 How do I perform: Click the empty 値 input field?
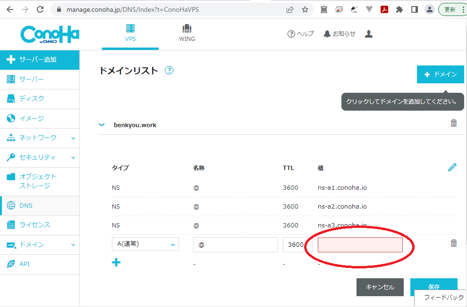(360, 245)
